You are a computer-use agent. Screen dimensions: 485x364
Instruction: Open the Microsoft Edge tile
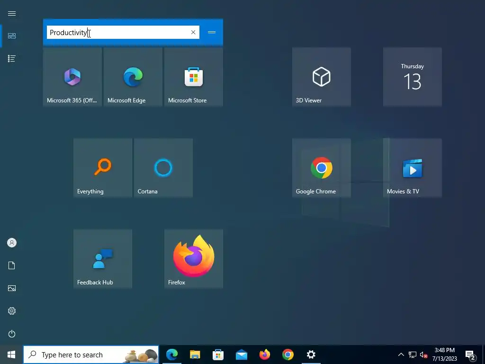click(x=133, y=77)
